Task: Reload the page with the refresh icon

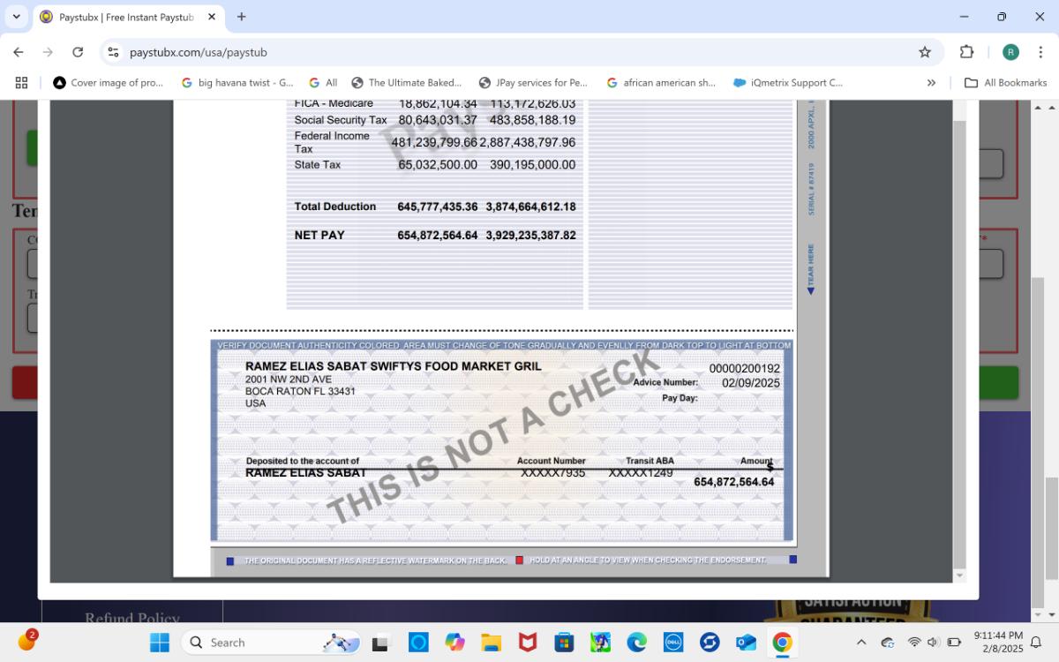Action: [x=78, y=52]
